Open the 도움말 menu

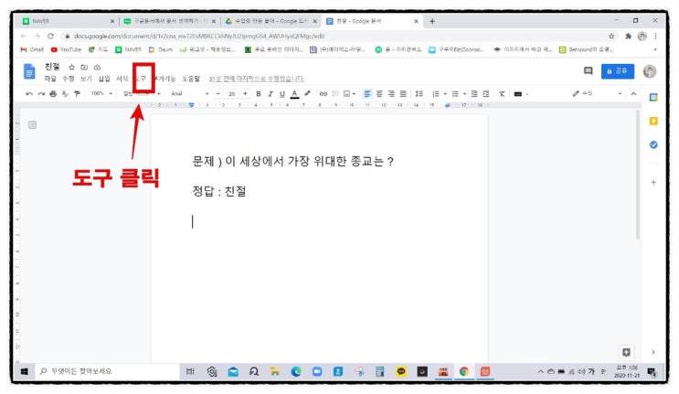(191, 79)
